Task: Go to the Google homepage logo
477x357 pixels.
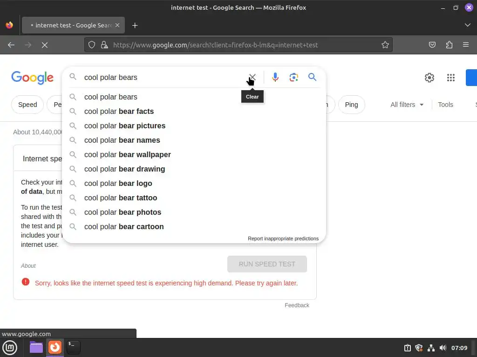Action: 32,78
